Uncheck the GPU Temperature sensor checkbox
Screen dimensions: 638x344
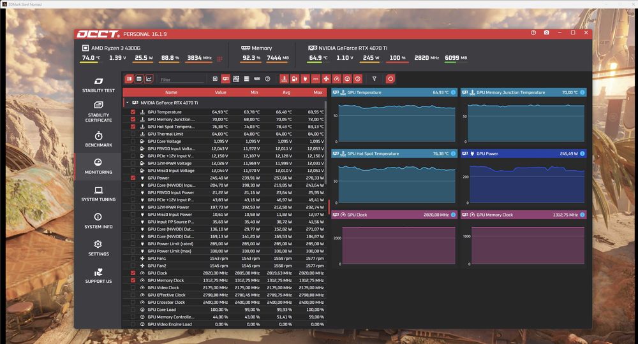pos(133,112)
